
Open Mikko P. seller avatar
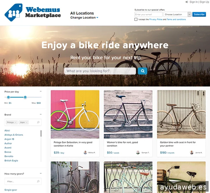[x=85, y=153]
